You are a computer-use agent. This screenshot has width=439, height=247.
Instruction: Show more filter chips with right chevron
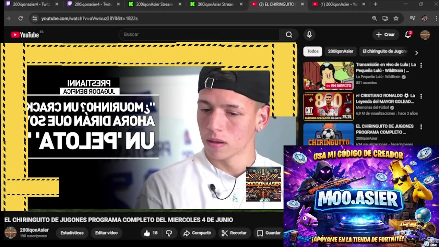pos(416,53)
